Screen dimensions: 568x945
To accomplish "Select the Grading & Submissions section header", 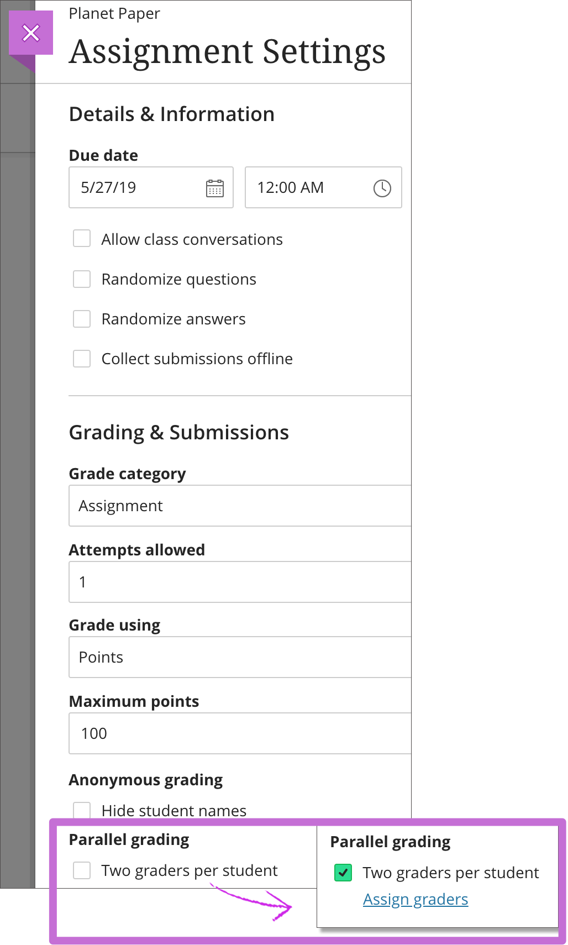I will pos(178,432).
